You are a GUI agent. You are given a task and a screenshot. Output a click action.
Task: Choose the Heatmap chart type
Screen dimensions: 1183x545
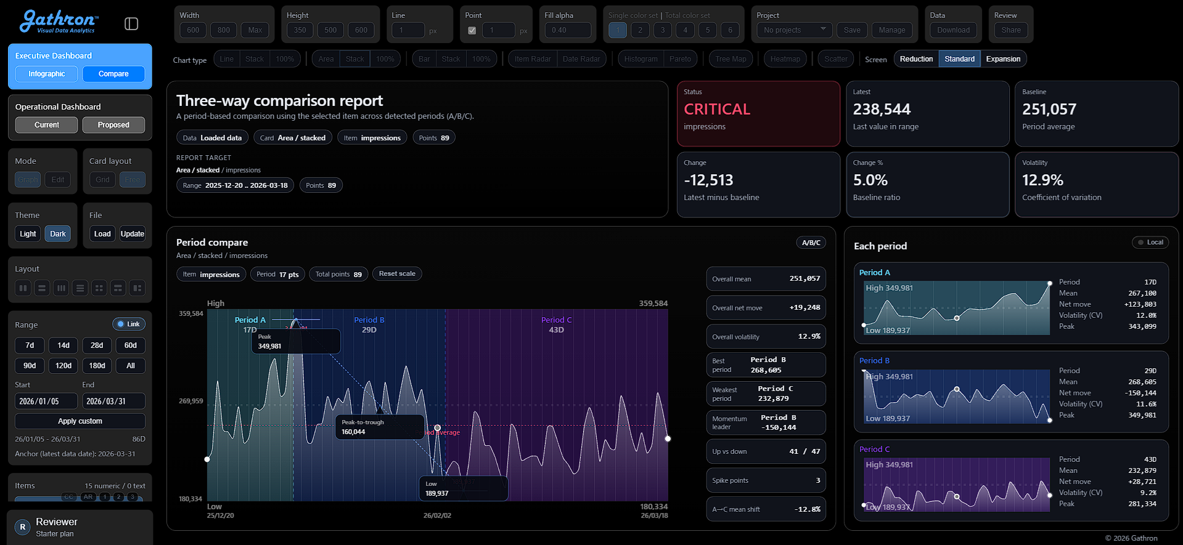coord(785,59)
